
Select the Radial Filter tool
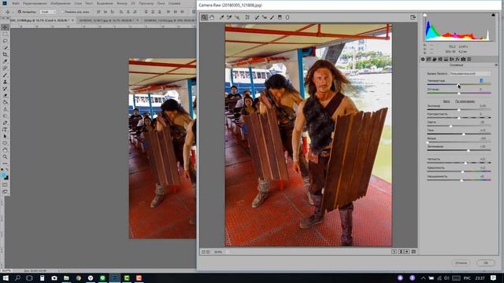coord(287,17)
